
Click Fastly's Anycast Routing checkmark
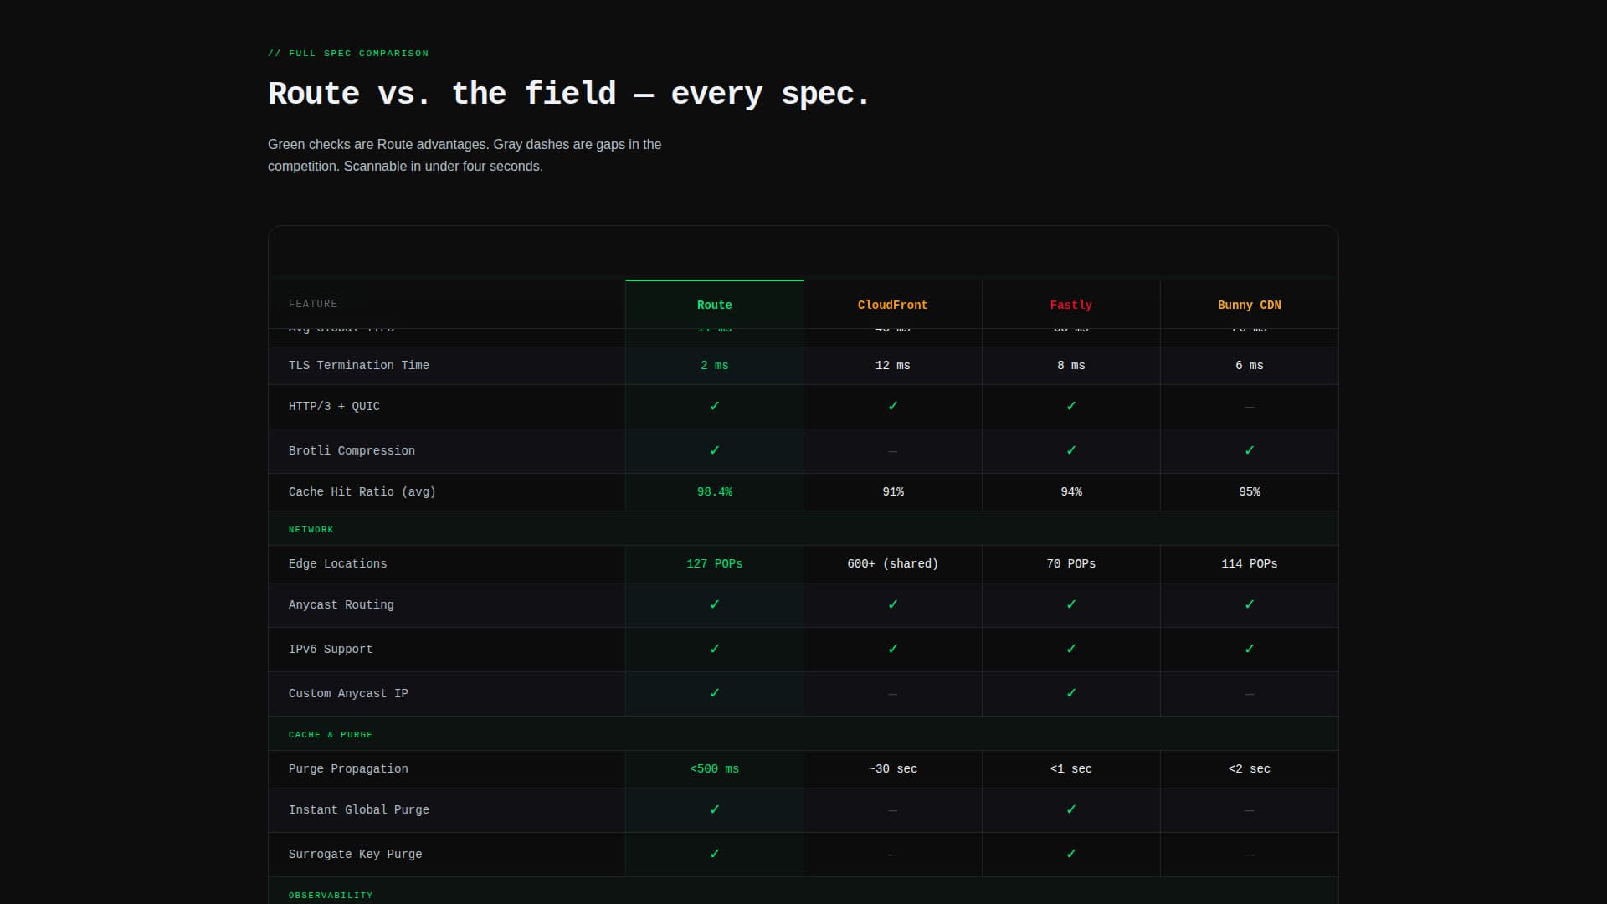(x=1070, y=605)
